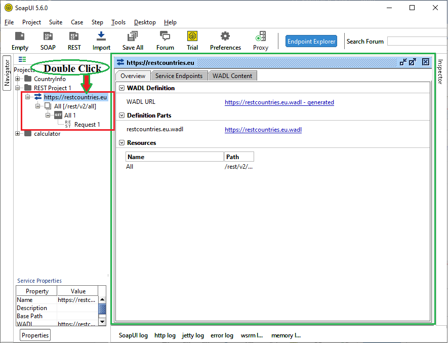Click the REST icon beside Request 1
The height and width of the screenshot is (343, 448).
coord(68,124)
